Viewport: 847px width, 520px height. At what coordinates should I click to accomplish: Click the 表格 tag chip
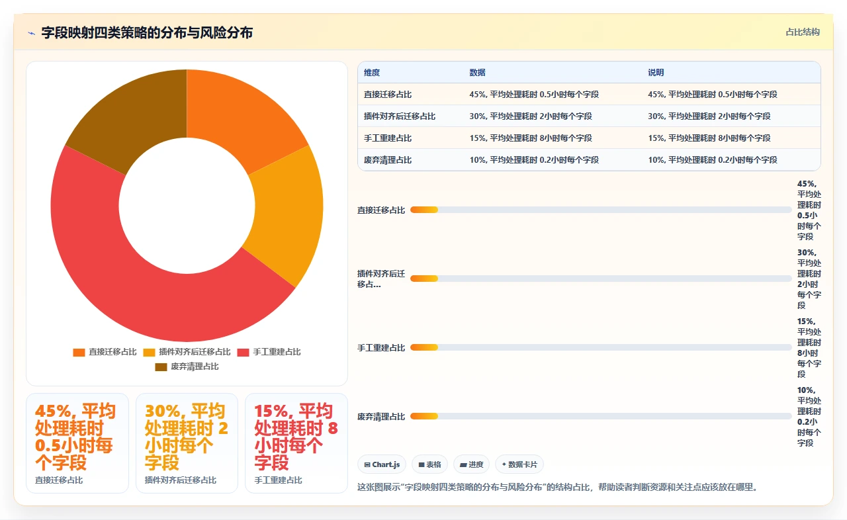click(430, 464)
